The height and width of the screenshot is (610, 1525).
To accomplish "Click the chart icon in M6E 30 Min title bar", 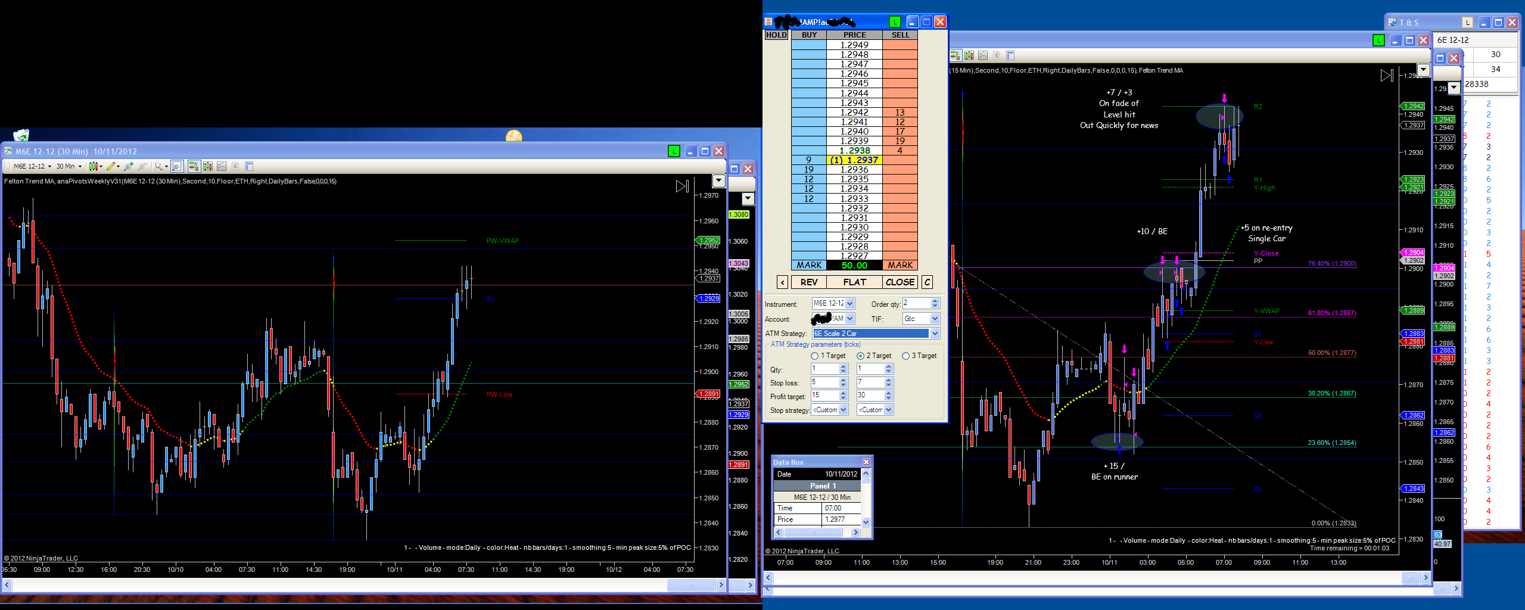I will (x=8, y=151).
